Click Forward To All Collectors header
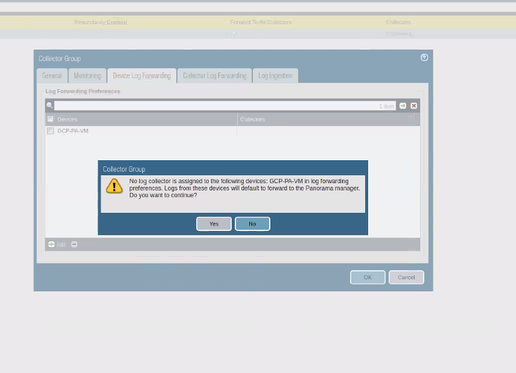The image size is (516, 373). 261,22
